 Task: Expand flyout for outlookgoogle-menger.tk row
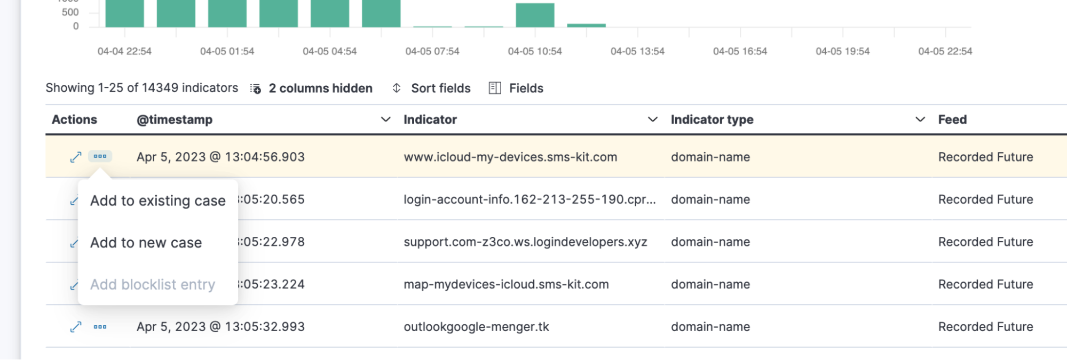pos(76,327)
